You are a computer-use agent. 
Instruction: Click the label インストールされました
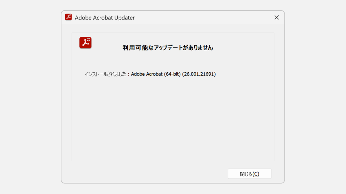[105, 74]
